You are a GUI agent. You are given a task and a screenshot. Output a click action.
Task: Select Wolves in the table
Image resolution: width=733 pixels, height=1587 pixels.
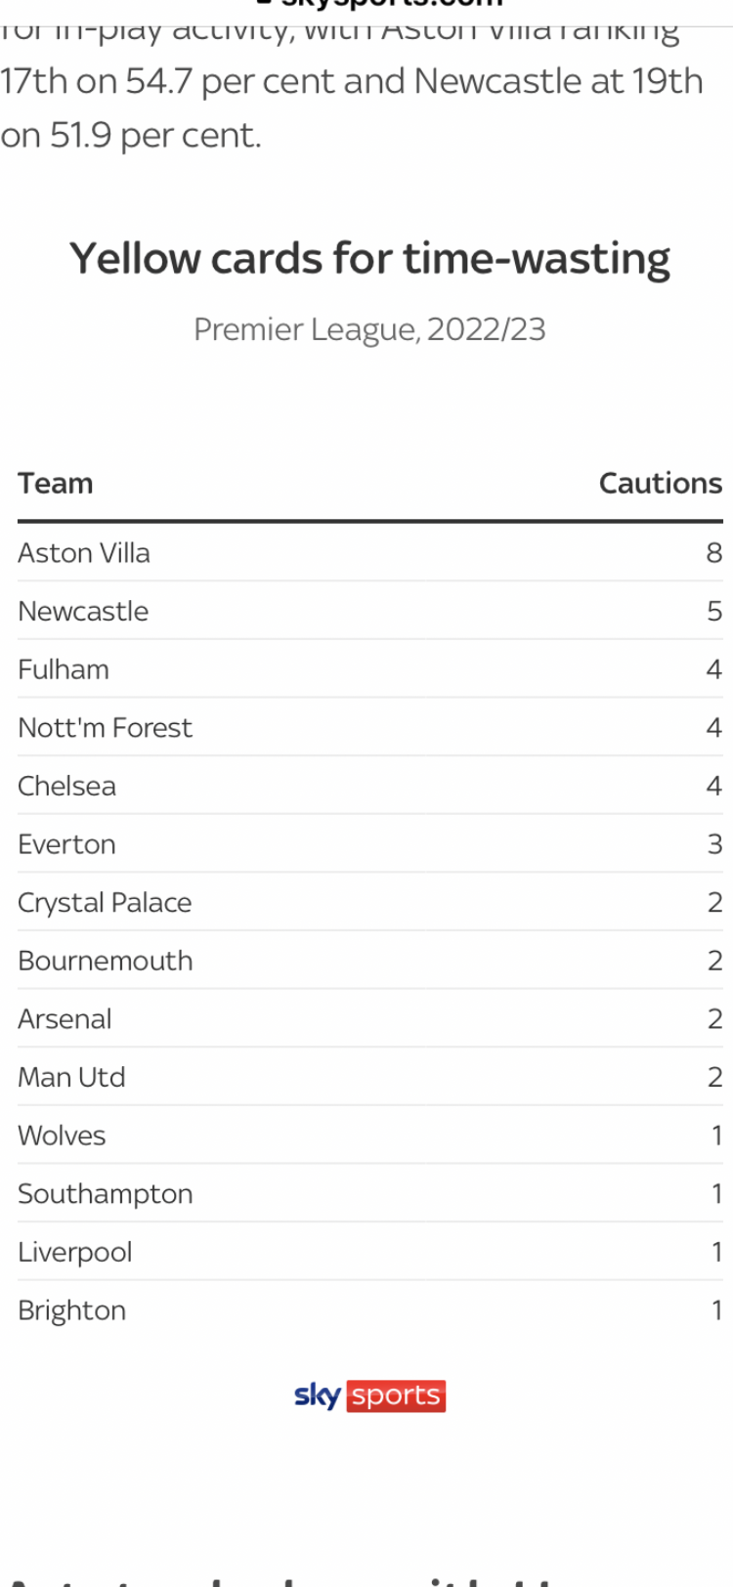(x=62, y=1136)
